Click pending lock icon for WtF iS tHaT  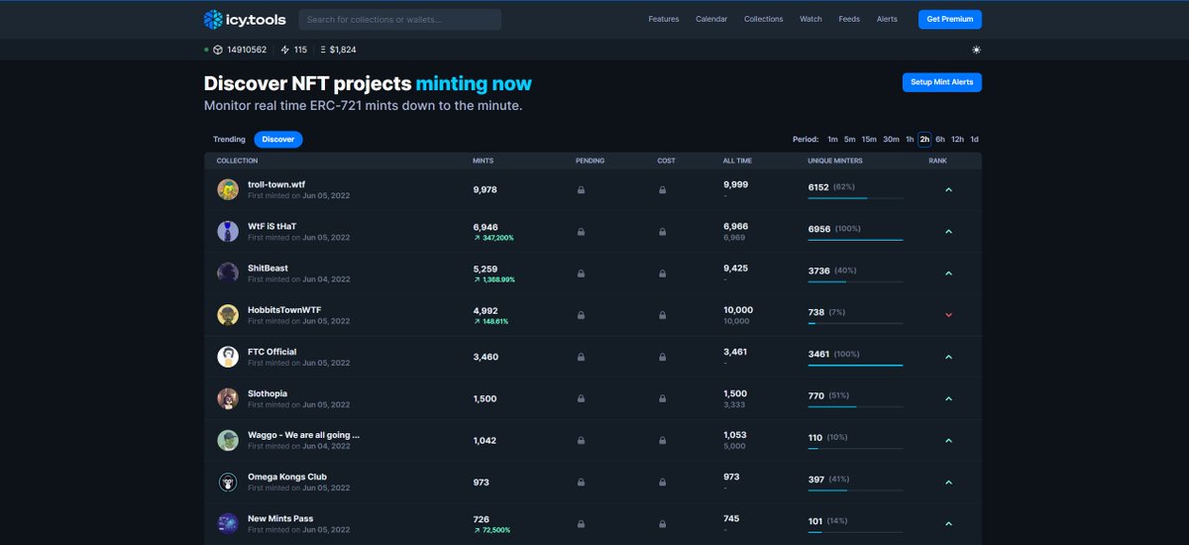tap(581, 232)
